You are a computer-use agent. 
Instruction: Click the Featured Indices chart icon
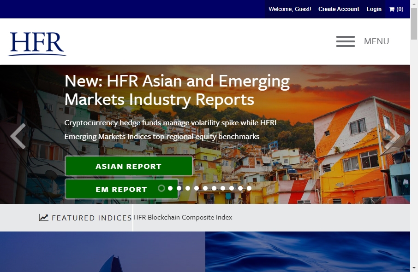pos(43,218)
